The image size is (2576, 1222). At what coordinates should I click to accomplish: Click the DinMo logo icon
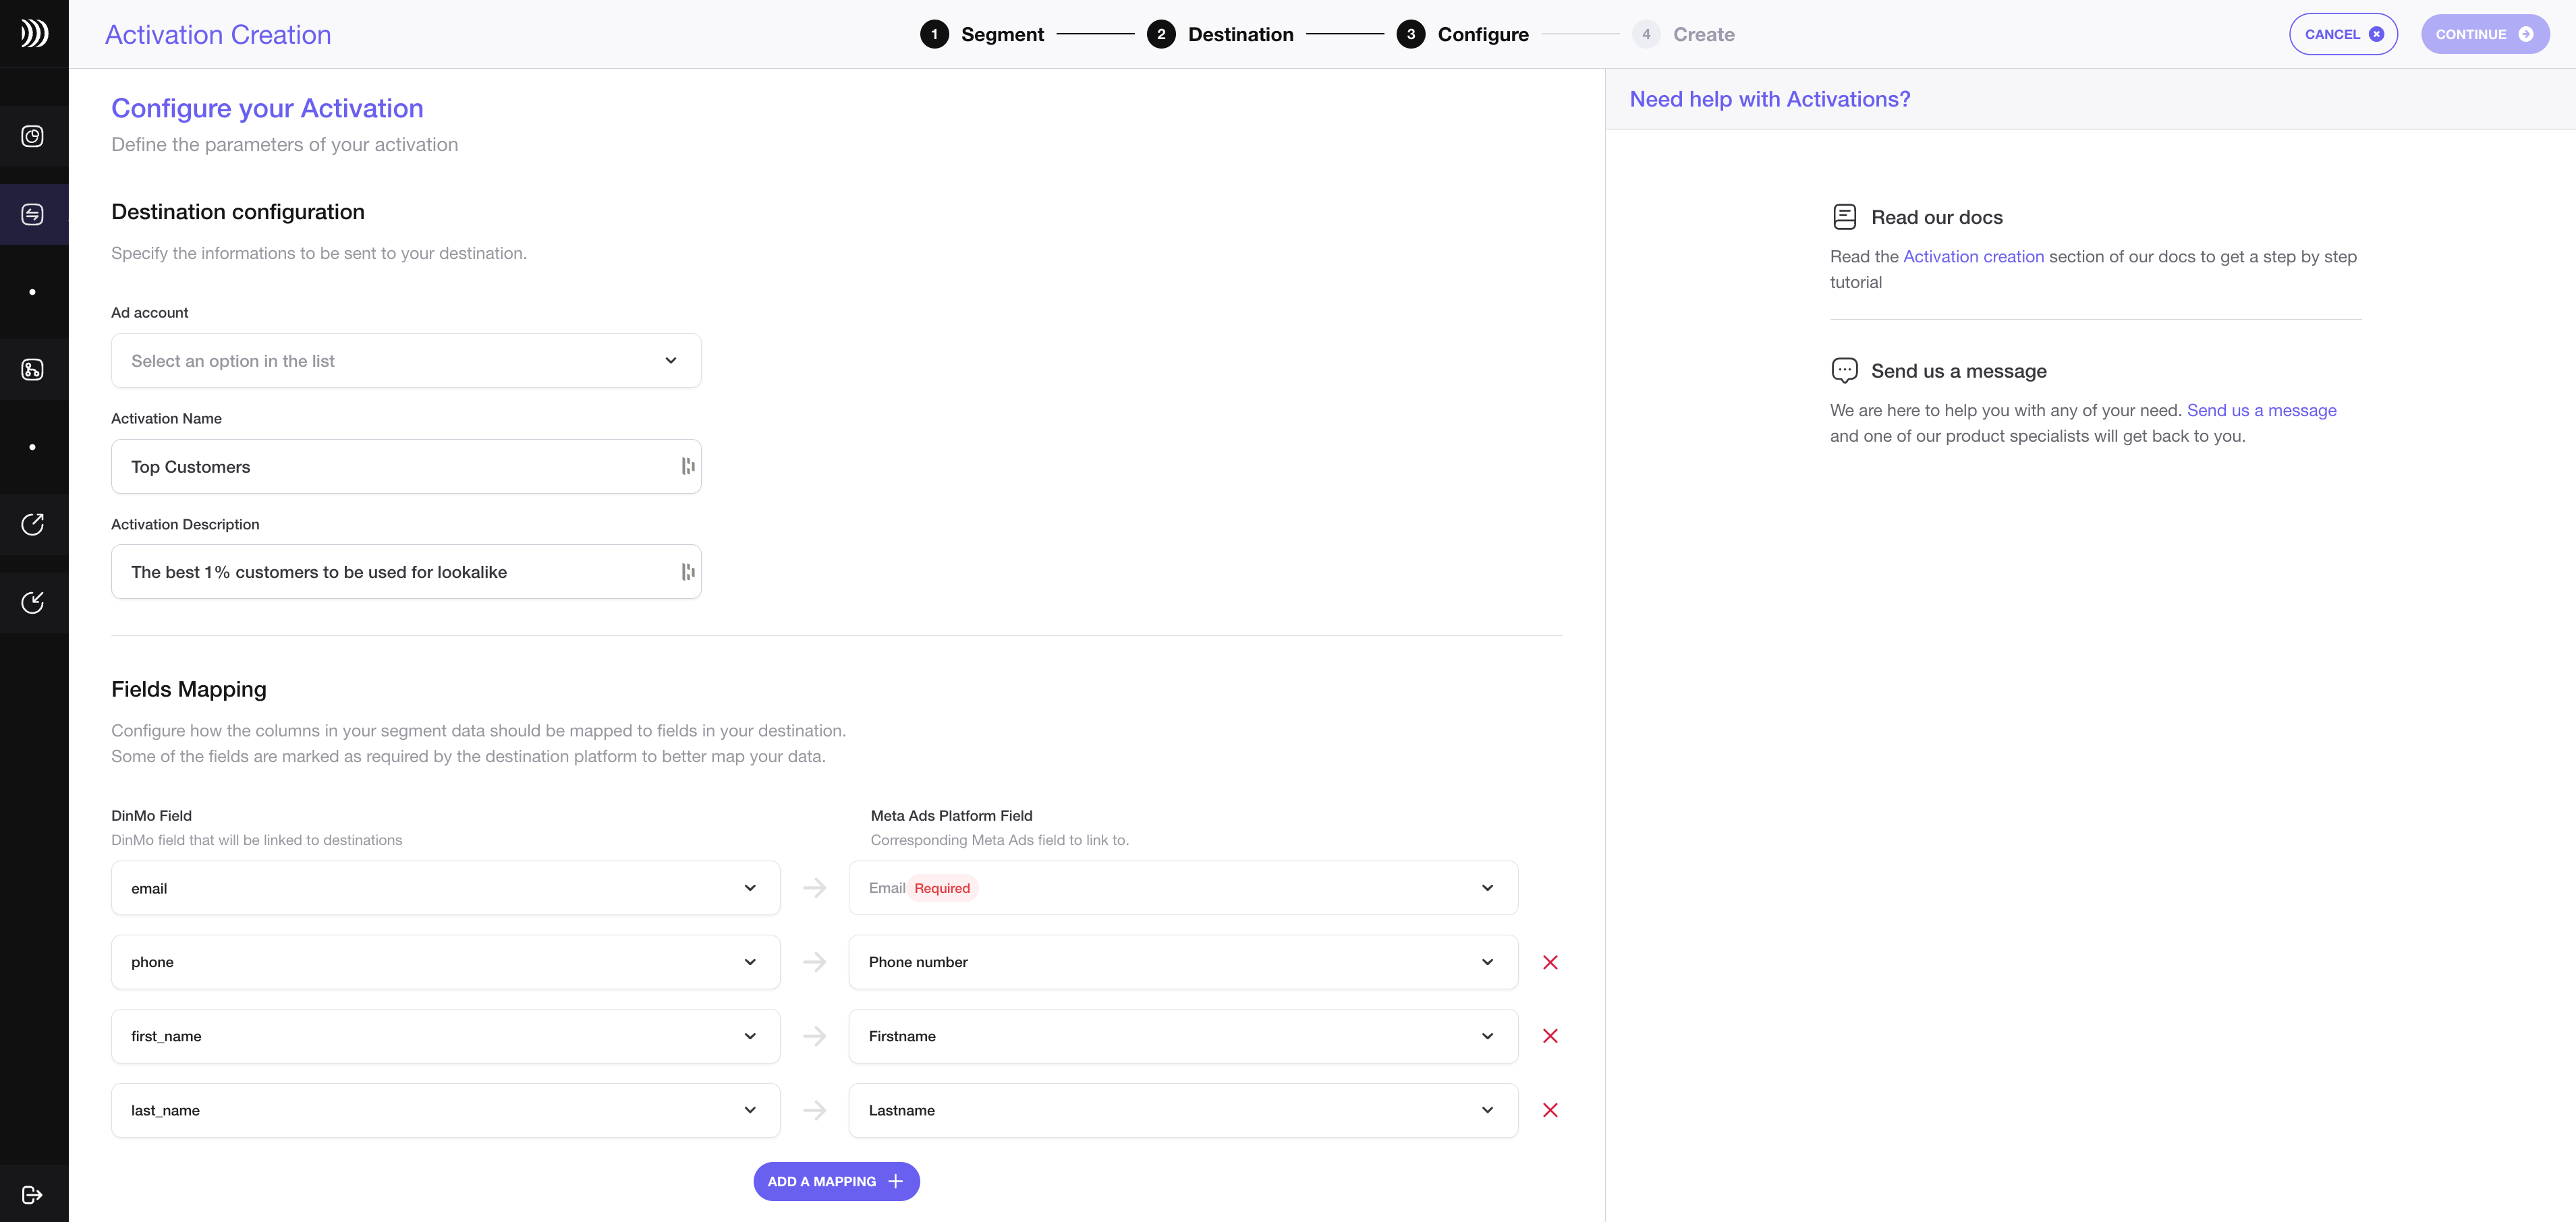pos(34,34)
